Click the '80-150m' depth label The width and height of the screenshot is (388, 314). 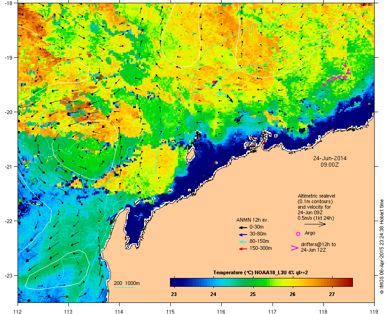(x=259, y=241)
